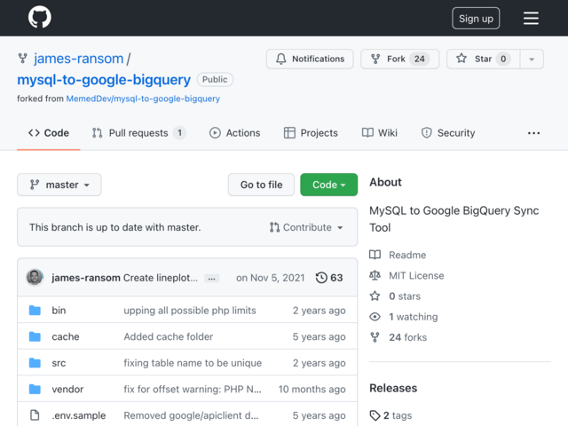Click the fork count badge 24

[420, 59]
